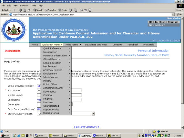This screenshot has width=184, height=138.
Task: Expand Attorney Related submenu
Action: tap(56, 70)
